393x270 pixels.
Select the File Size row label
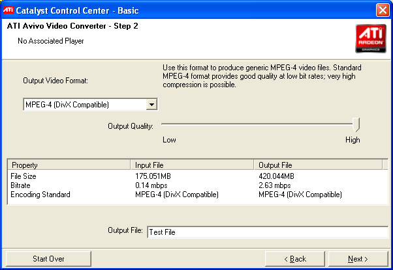(x=24, y=176)
